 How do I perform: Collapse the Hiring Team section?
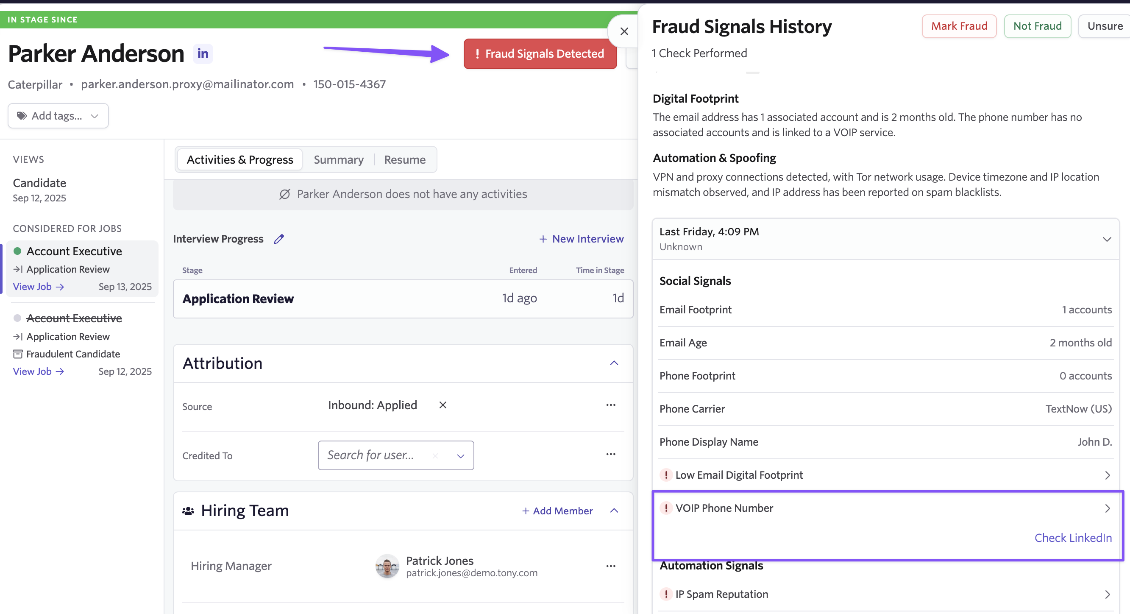[x=614, y=511]
